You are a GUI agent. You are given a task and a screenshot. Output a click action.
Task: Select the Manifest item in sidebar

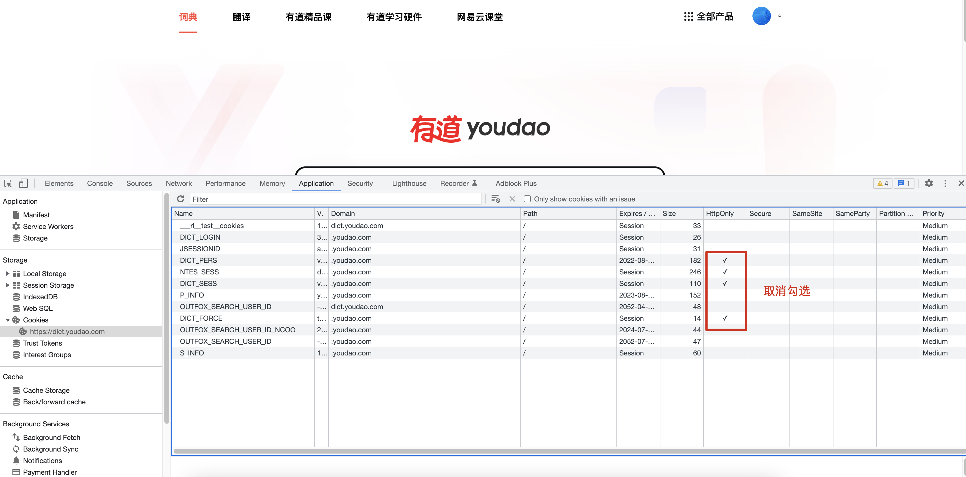(36, 215)
